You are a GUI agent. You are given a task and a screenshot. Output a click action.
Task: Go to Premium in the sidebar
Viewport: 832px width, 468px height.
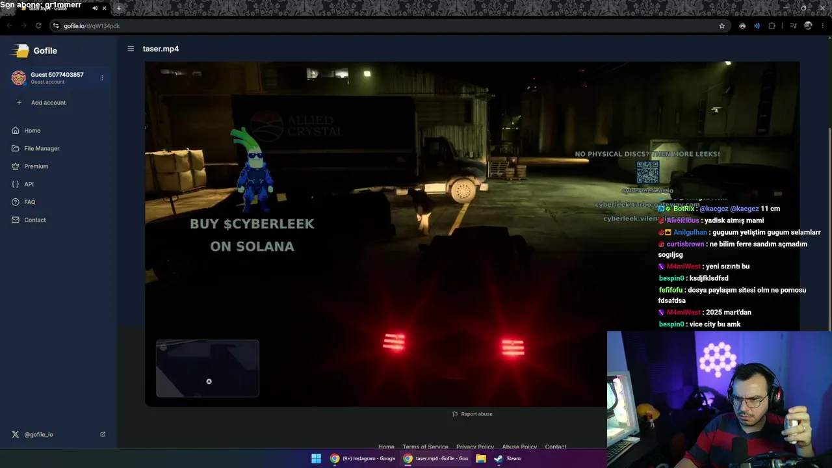tap(36, 166)
